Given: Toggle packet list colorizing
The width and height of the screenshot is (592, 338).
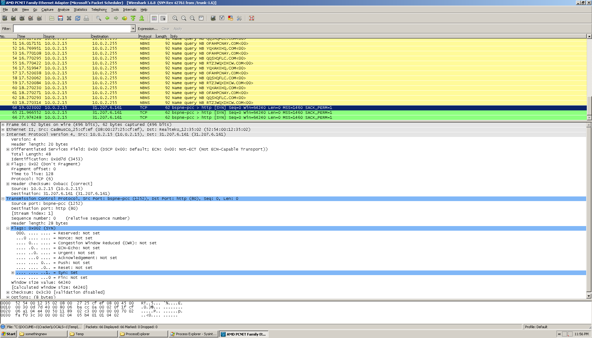Looking at the screenshot, I should click(x=154, y=19).
